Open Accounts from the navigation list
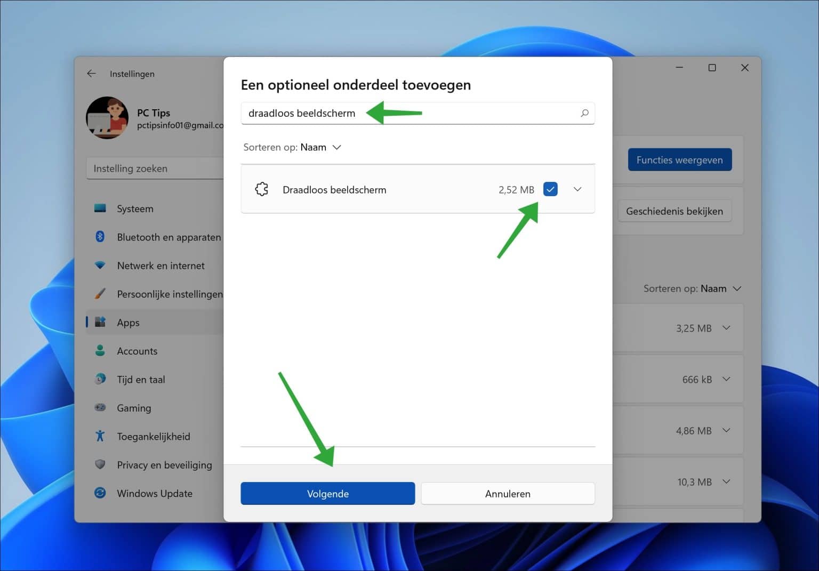This screenshot has width=819, height=571. pyautogui.click(x=136, y=351)
